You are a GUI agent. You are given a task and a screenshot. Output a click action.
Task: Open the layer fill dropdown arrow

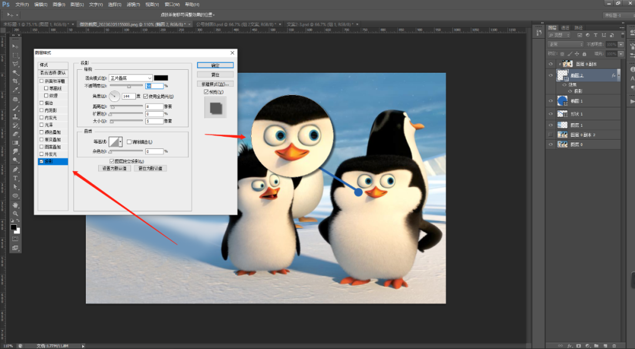click(621, 54)
